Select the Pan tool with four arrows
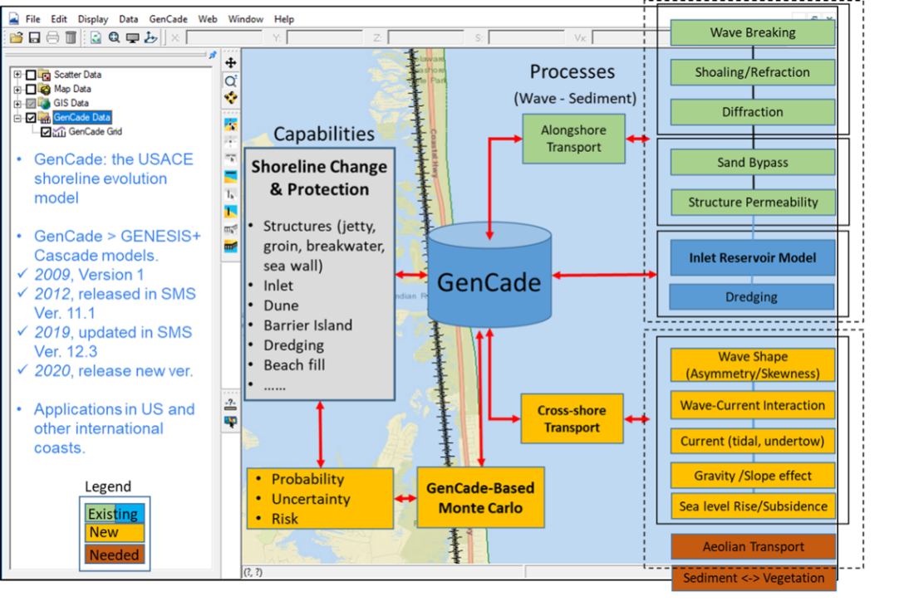Image resolution: width=914 pixels, height=611 pixels. pyautogui.click(x=231, y=63)
